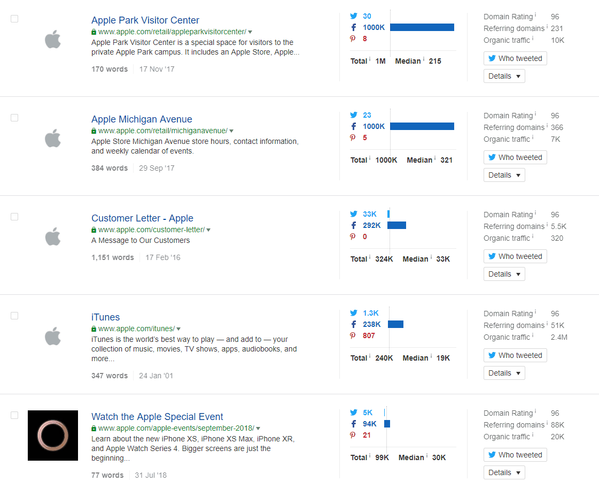Open the Apple Michigan Avenue page link
Image resolution: width=599 pixels, height=481 pixels.
pyautogui.click(x=141, y=119)
